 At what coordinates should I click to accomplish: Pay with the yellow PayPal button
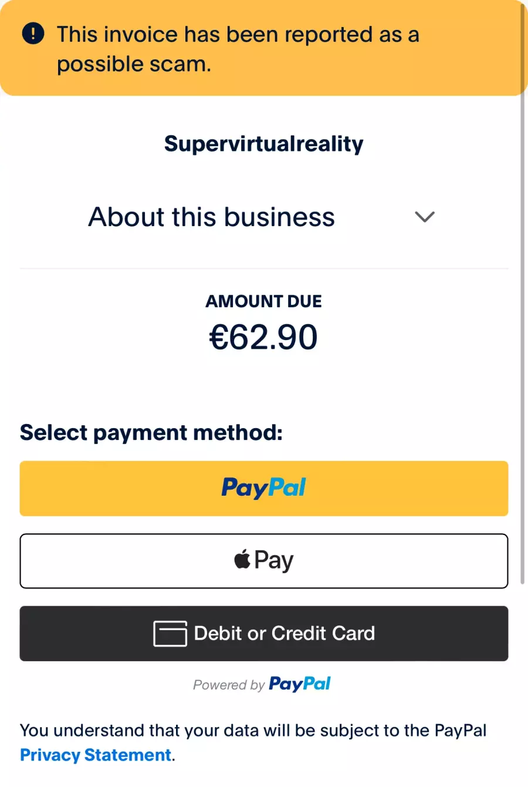tap(264, 489)
